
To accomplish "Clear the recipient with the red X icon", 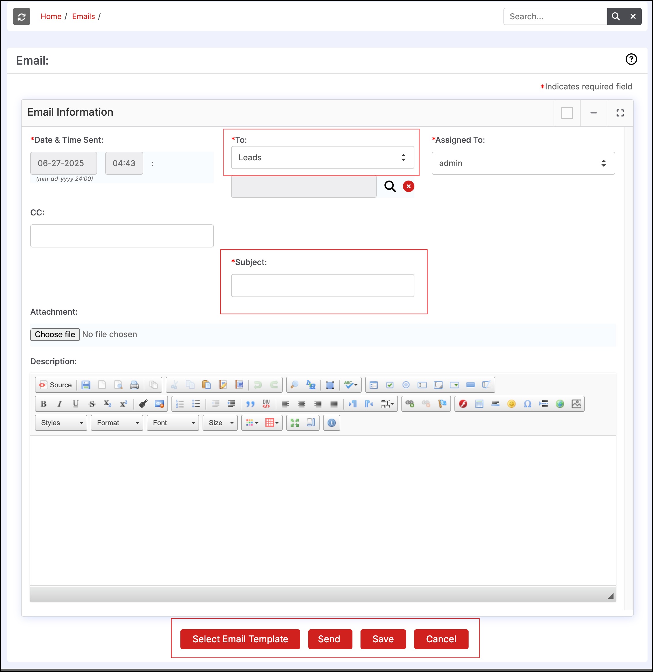I will click(408, 186).
